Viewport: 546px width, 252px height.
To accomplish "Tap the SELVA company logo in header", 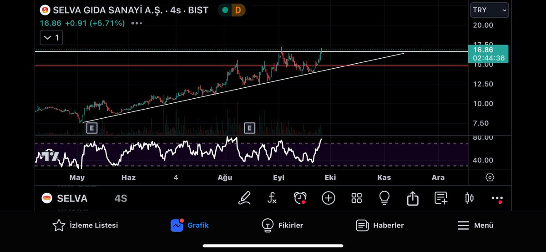I will pos(45,10).
